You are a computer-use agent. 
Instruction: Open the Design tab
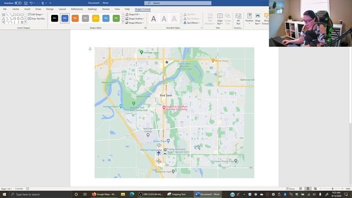click(50, 9)
